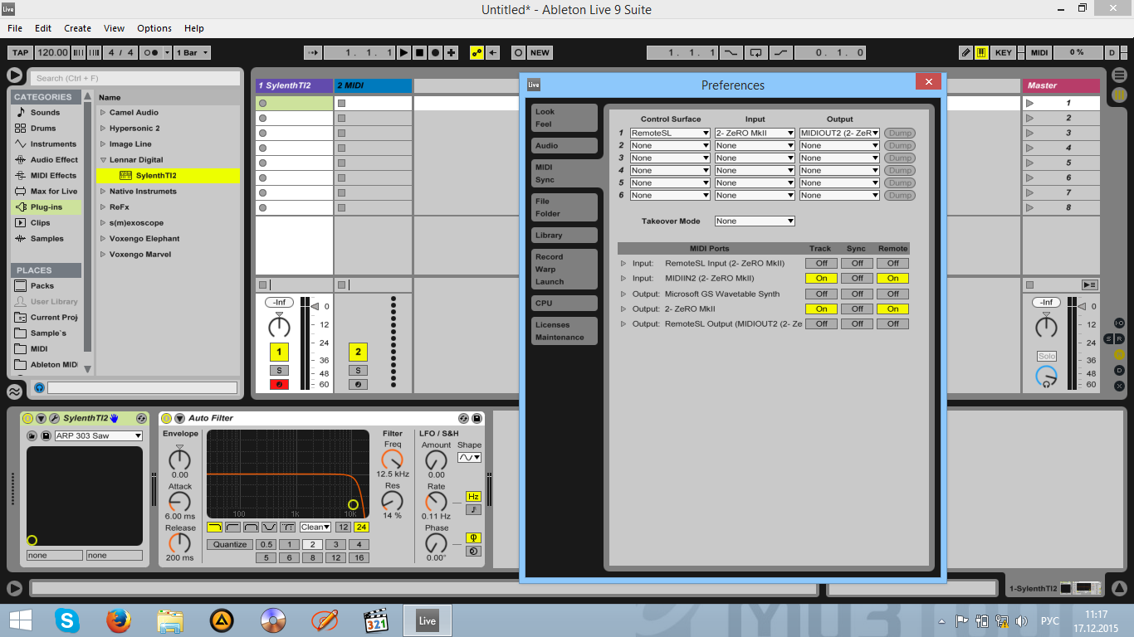Image resolution: width=1134 pixels, height=637 pixels.
Task: Adjust the Auto Filter Freq knob
Action: coord(392,460)
